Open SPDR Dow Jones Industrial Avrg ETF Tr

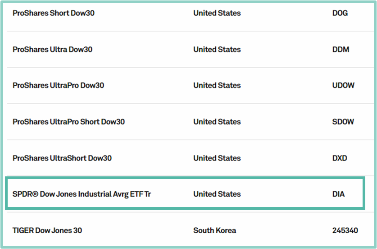tap(82, 194)
